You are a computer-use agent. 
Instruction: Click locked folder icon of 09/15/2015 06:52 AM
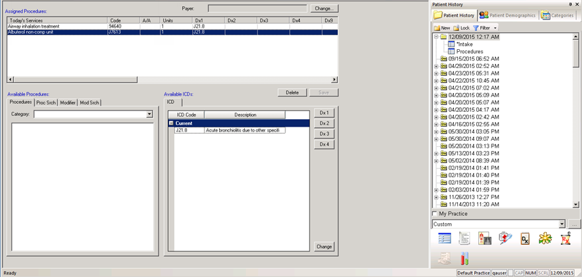[x=444, y=59]
